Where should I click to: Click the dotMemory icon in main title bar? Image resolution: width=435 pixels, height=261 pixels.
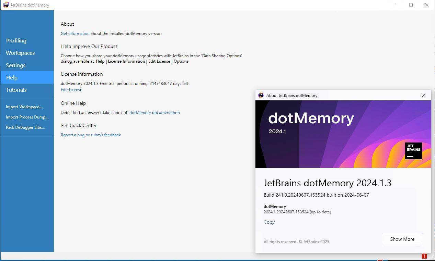[6, 5]
